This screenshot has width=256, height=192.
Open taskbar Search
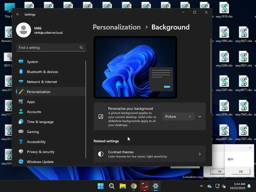coord(112,186)
